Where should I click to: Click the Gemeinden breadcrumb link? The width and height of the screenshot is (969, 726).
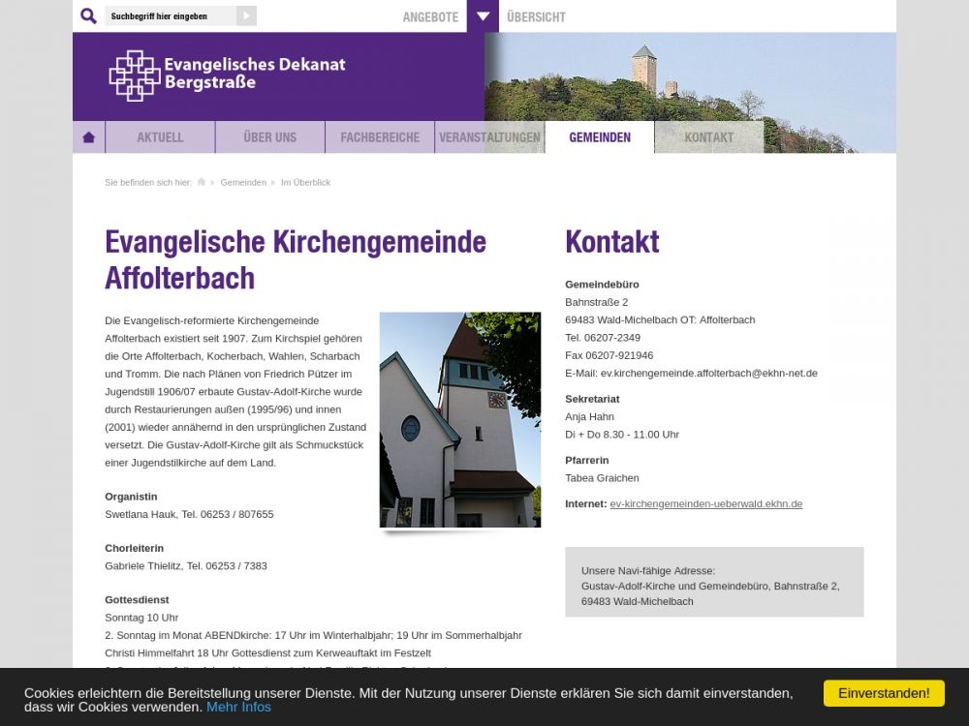[243, 182]
